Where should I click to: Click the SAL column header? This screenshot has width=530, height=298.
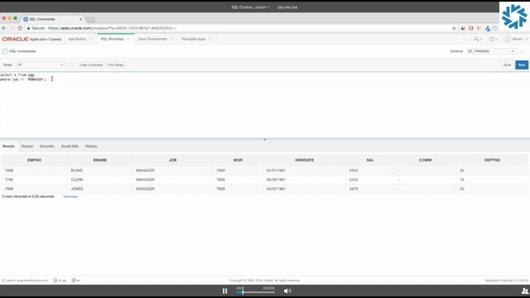pos(370,160)
